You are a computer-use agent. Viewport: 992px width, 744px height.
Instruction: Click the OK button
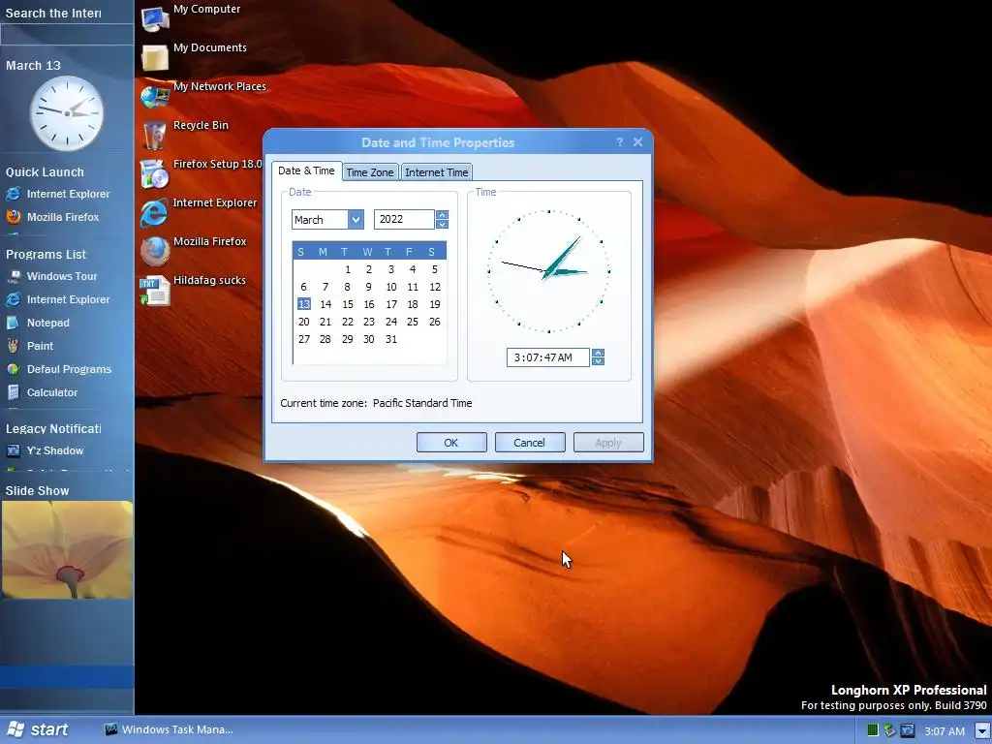click(451, 442)
